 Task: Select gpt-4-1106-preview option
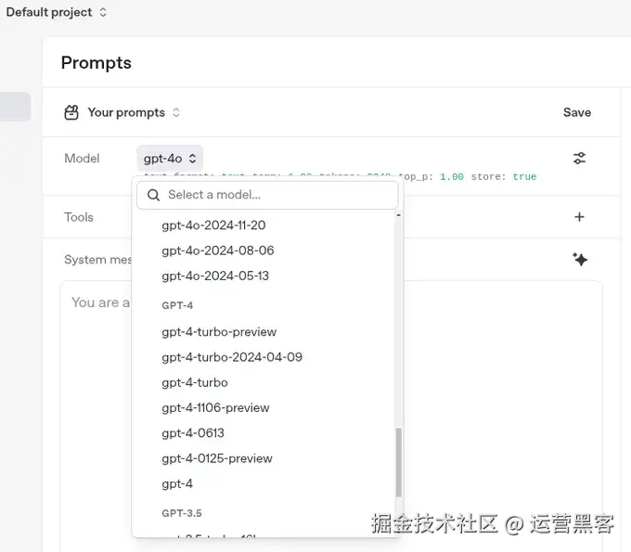tap(215, 407)
